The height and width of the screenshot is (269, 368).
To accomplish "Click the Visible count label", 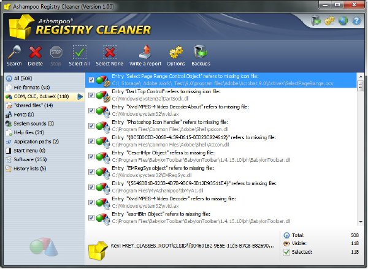I will pos(299,243).
